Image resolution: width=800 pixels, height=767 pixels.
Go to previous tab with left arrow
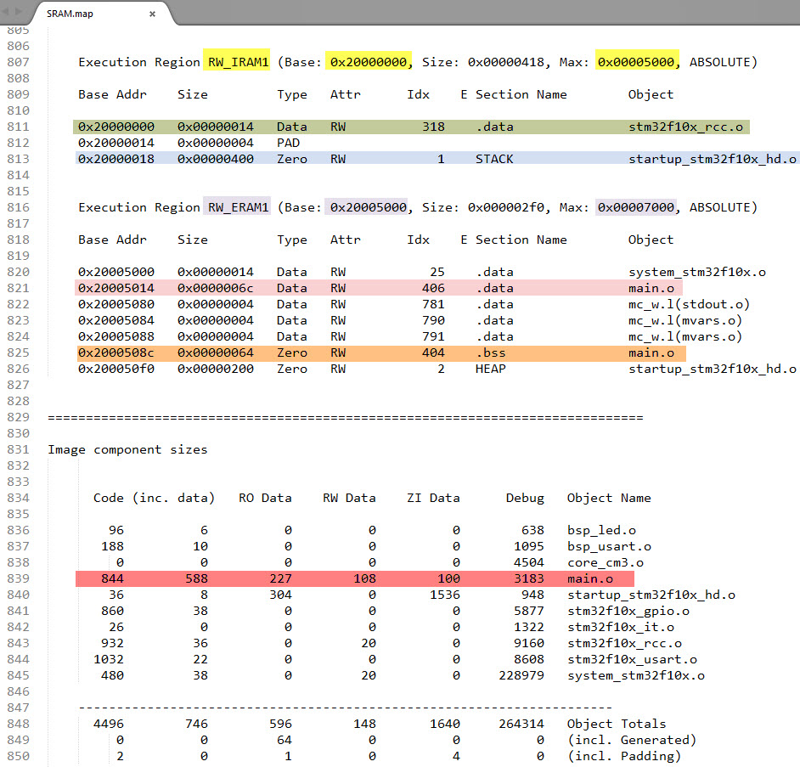tap(6, 11)
